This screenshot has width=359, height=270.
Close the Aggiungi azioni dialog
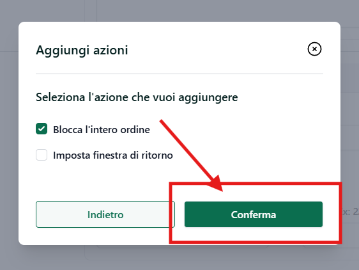(x=314, y=49)
